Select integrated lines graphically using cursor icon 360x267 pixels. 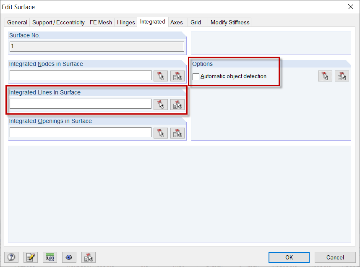(x=160, y=104)
